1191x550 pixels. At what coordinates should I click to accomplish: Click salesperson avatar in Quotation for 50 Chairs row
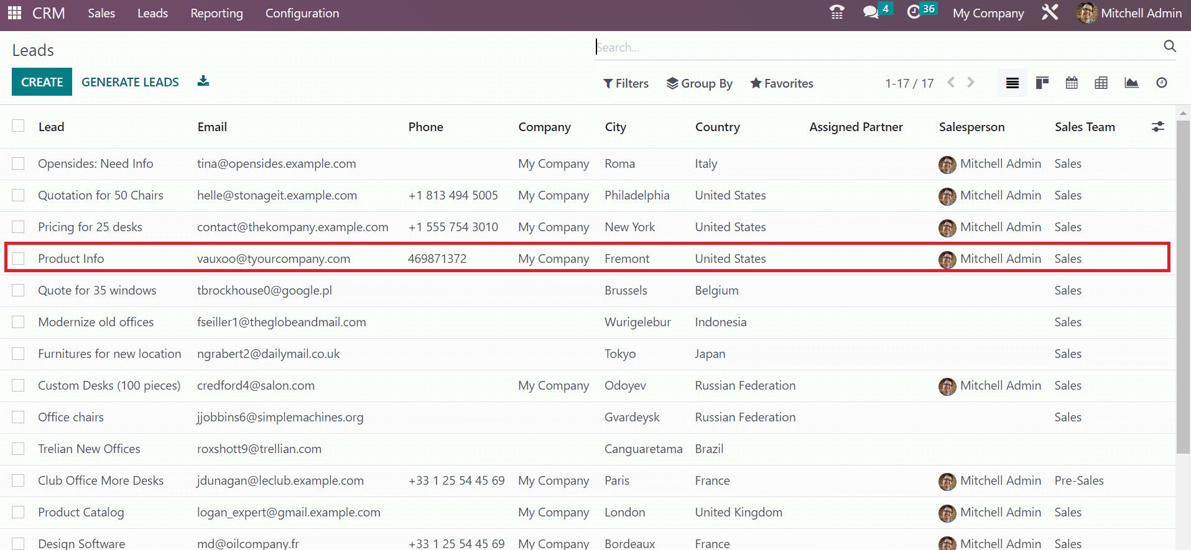(947, 196)
